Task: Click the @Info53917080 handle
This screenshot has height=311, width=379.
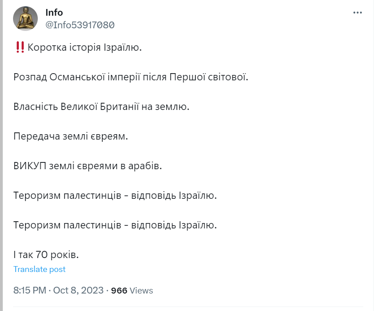Action: [80, 25]
